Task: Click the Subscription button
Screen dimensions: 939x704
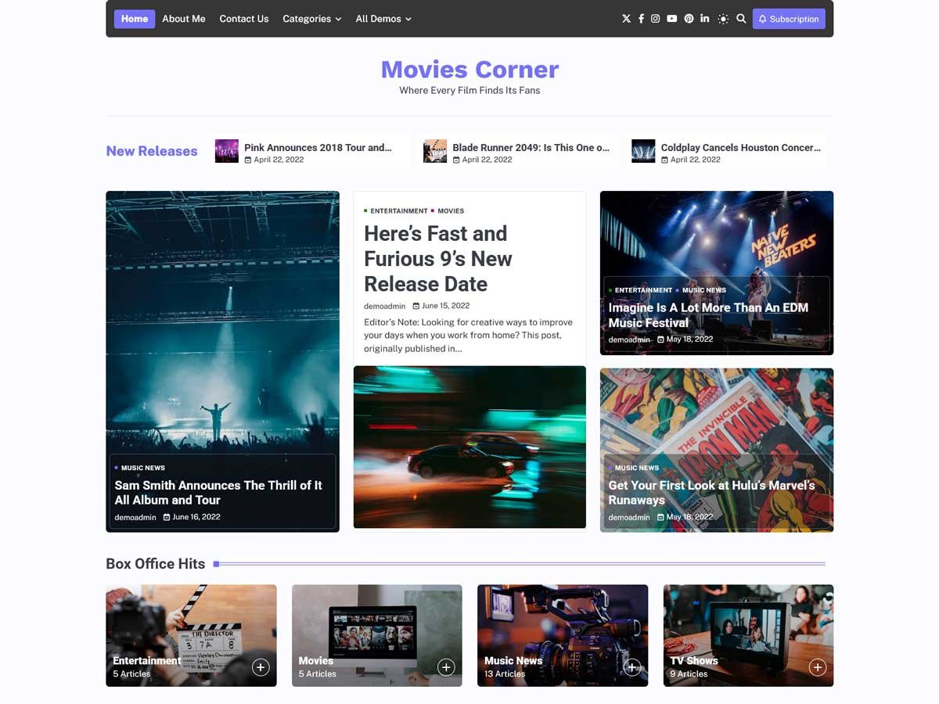Action: pyautogui.click(x=788, y=19)
